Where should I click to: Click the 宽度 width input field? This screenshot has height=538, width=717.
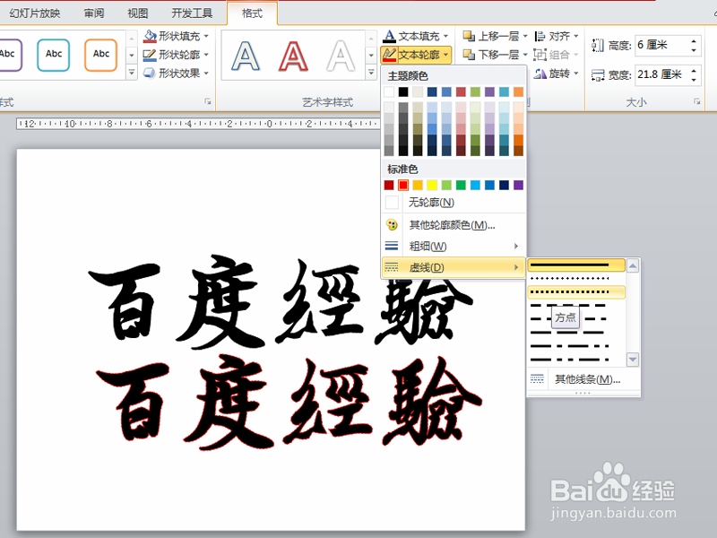click(x=661, y=74)
